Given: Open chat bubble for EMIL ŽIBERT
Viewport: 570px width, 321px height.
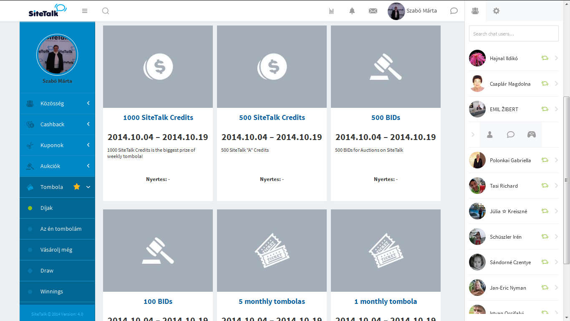Looking at the screenshot, I should [x=545, y=109].
